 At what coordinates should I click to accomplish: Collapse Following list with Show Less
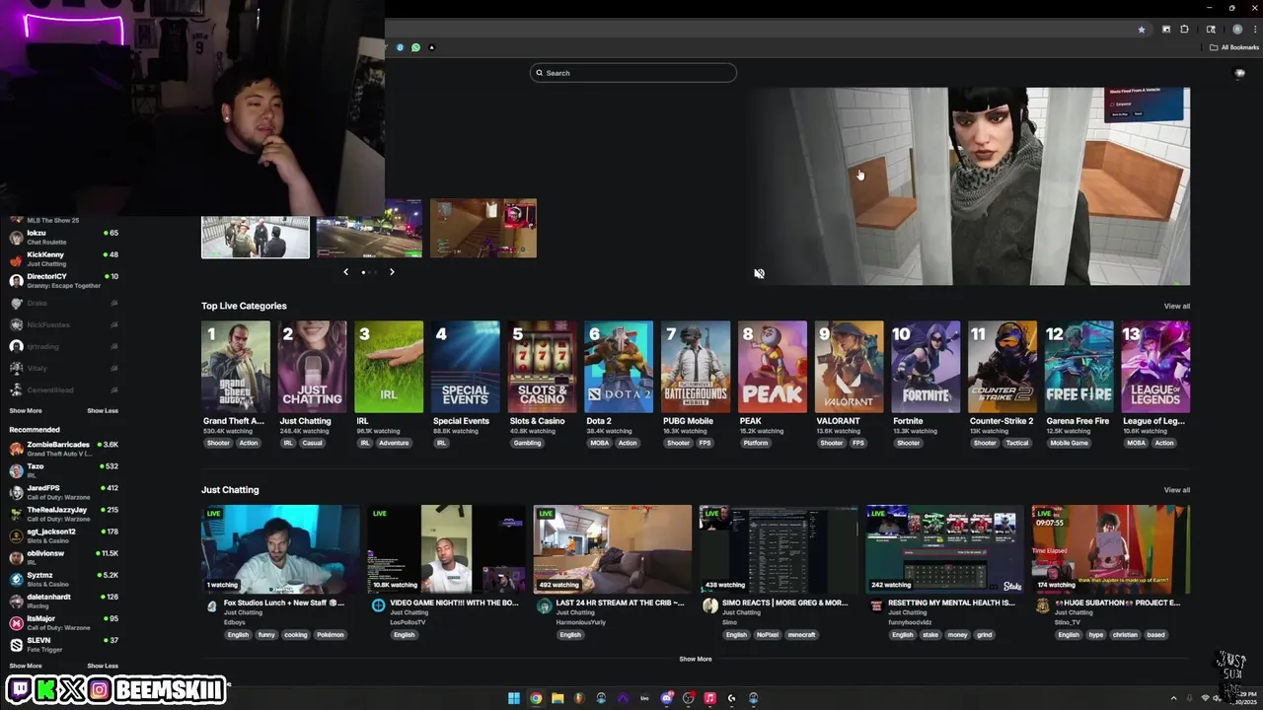(x=103, y=410)
